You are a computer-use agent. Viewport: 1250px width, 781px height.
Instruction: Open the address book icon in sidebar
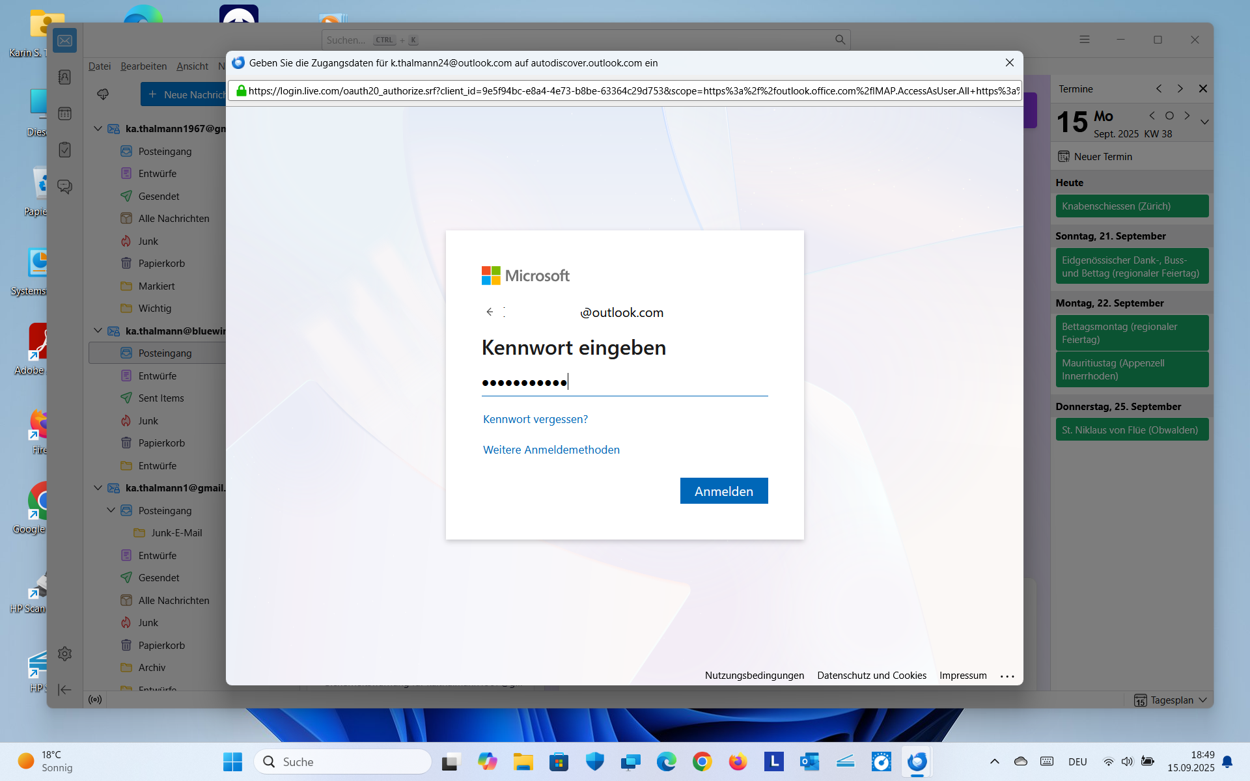point(64,77)
